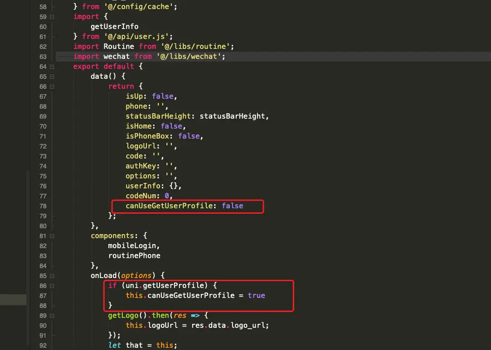Click 'onLoad' on line 85
This screenshot has width=491, height=350.
coord(103,276)
